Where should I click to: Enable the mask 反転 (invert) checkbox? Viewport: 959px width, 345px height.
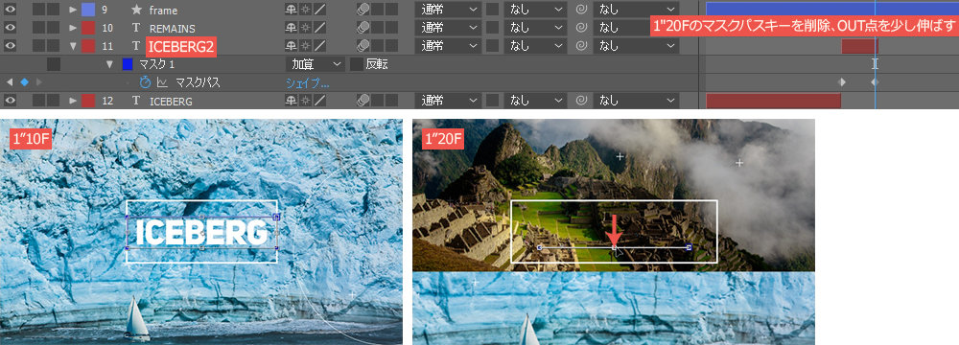[356, 64]
